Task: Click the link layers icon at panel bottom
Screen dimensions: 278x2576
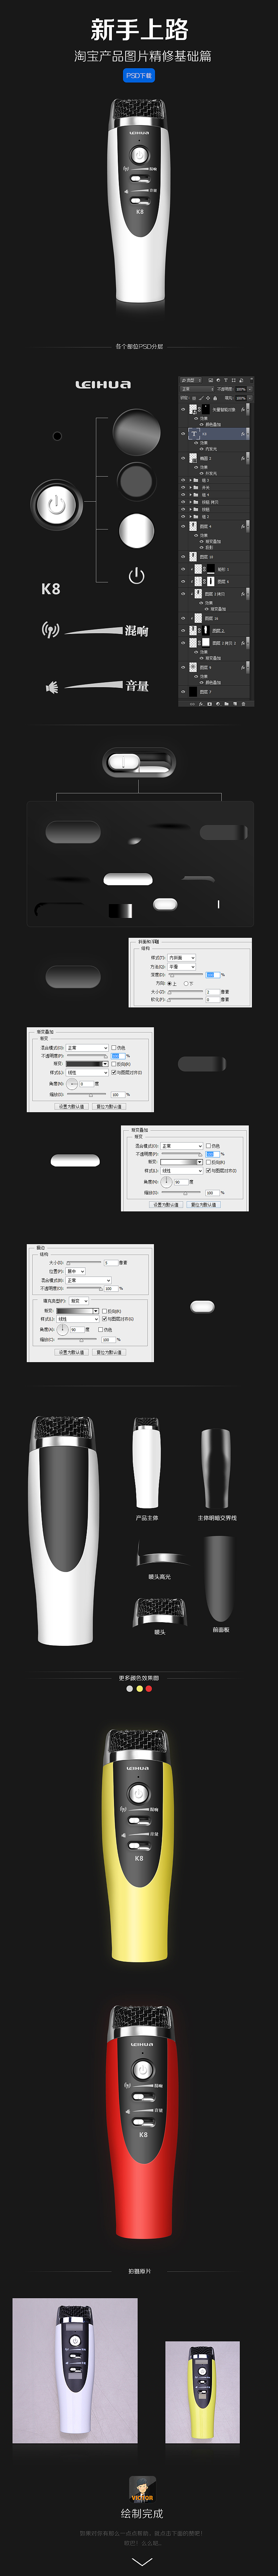Action: point(193,704)
